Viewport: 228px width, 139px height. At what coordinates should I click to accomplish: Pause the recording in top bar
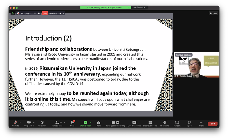pos(35,13)
